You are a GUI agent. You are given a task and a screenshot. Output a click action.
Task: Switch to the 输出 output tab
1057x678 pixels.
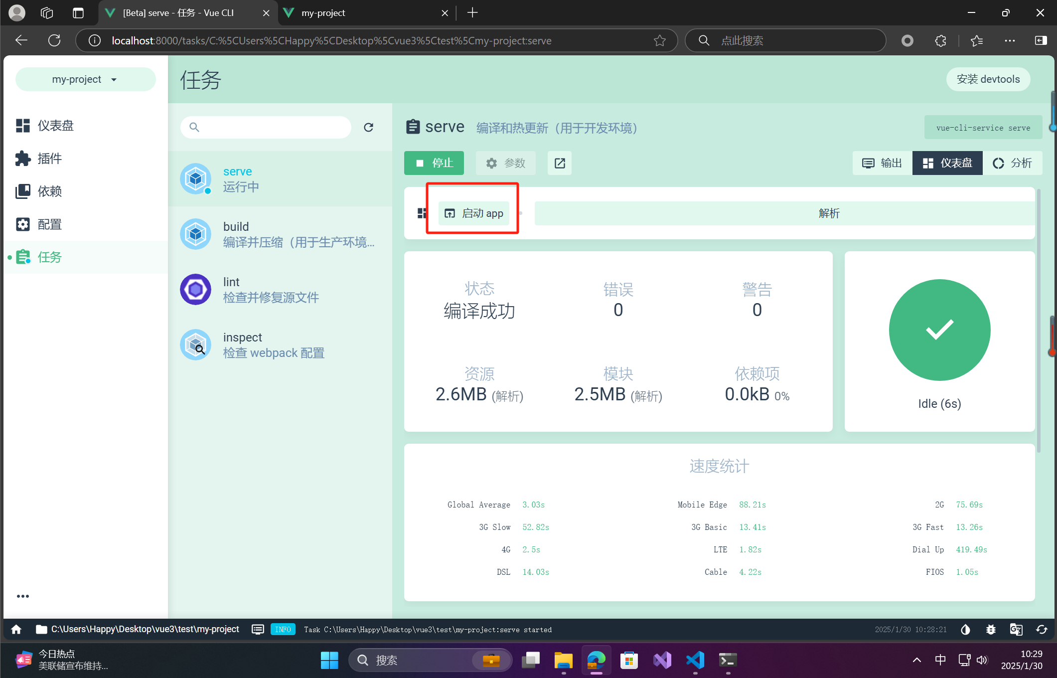click(x=882, y=163)
